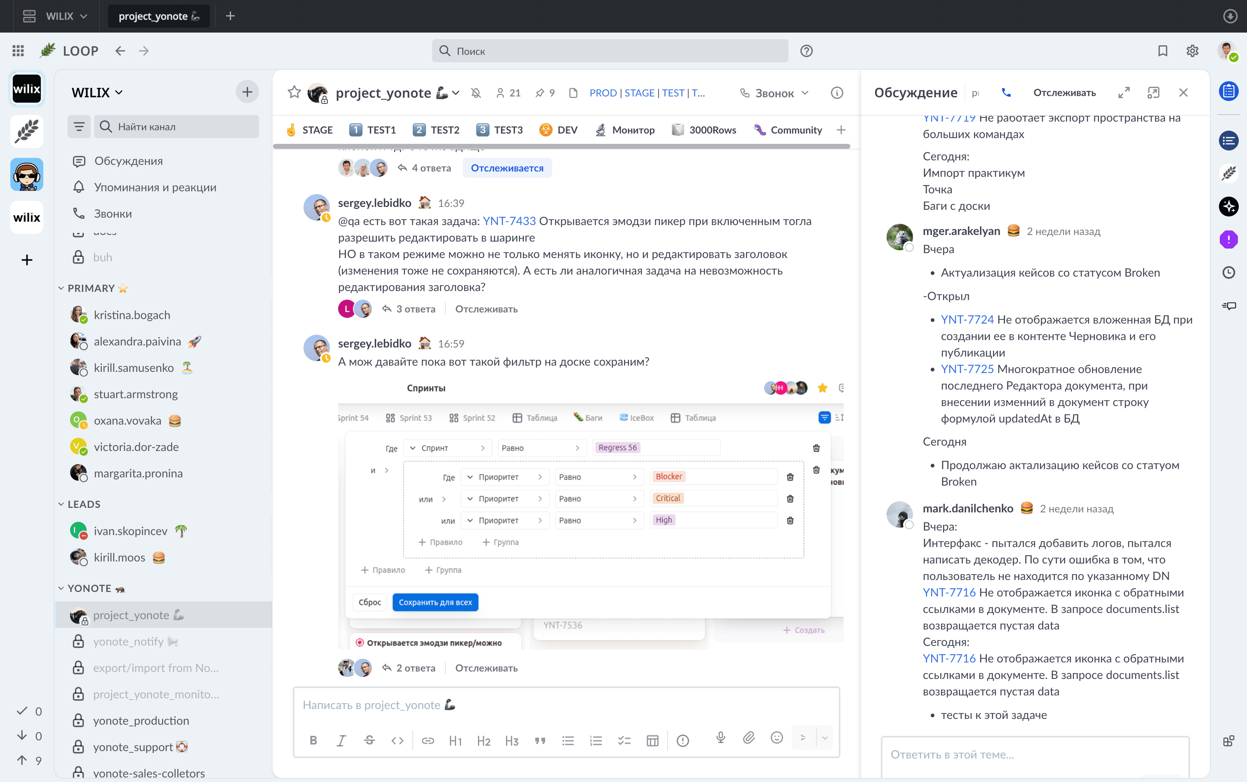View channel info icon
The width and height of the screenshot is (1247, 782).
(837, 93)
